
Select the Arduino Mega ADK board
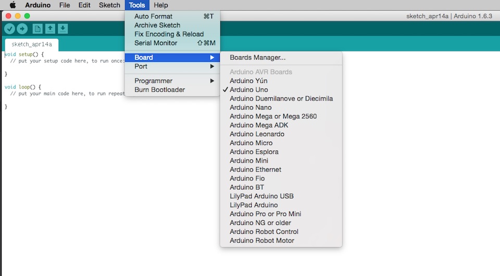point(281,126)
